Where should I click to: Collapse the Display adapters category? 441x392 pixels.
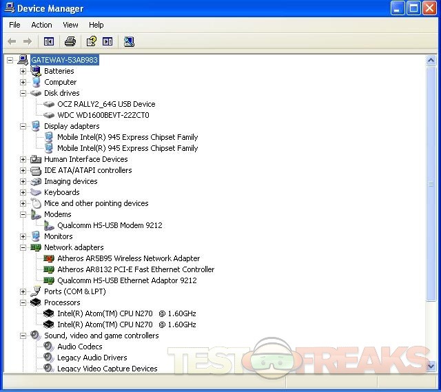pyautogui.click(x=23, y=126)
